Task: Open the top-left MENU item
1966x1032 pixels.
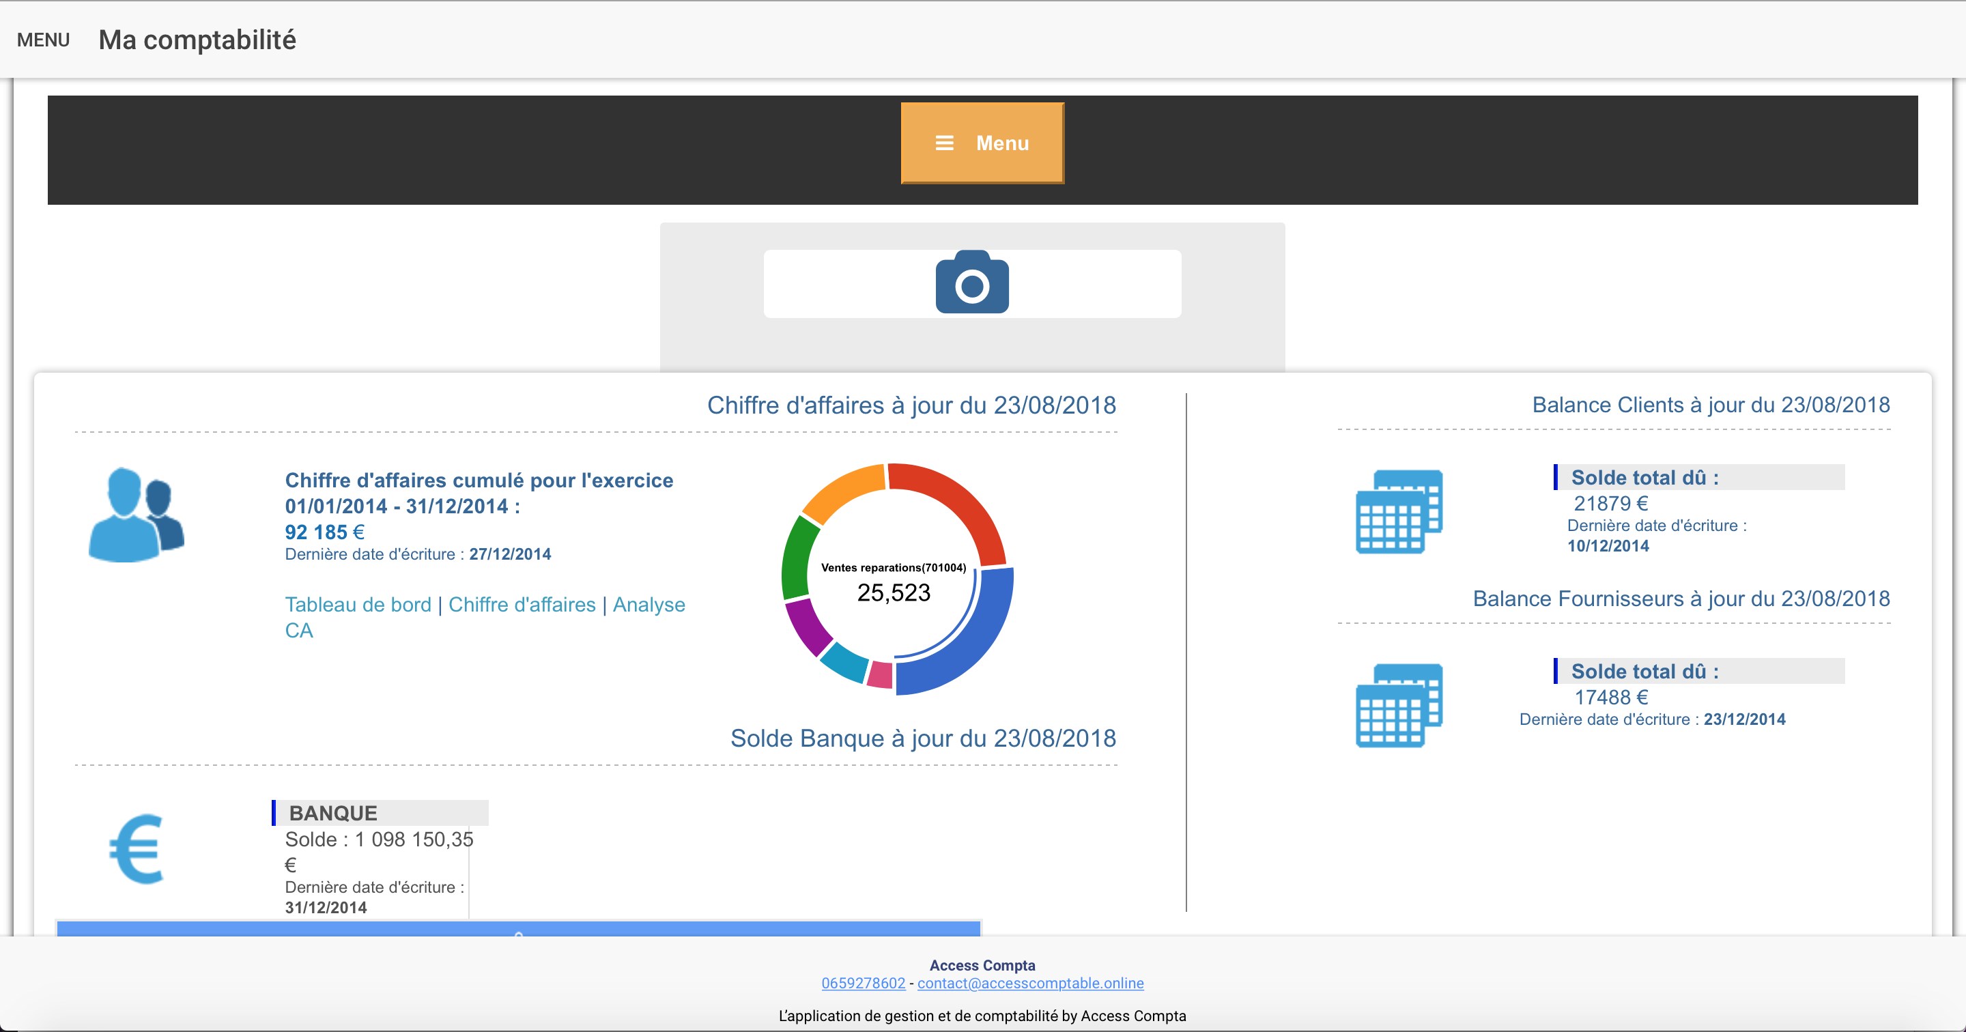Action: click(43, 40)
